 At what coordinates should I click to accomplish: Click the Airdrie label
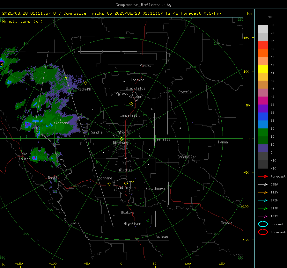[126, 170]
